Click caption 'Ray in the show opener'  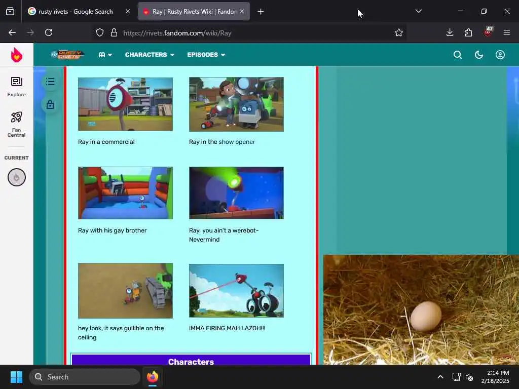(x=222, y=142)
